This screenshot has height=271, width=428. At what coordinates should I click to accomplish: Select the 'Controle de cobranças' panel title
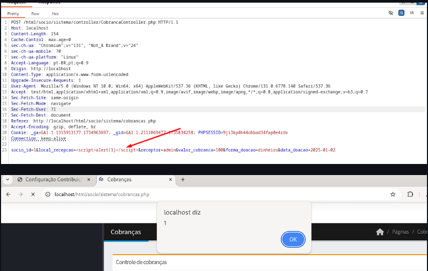(141, 262)
